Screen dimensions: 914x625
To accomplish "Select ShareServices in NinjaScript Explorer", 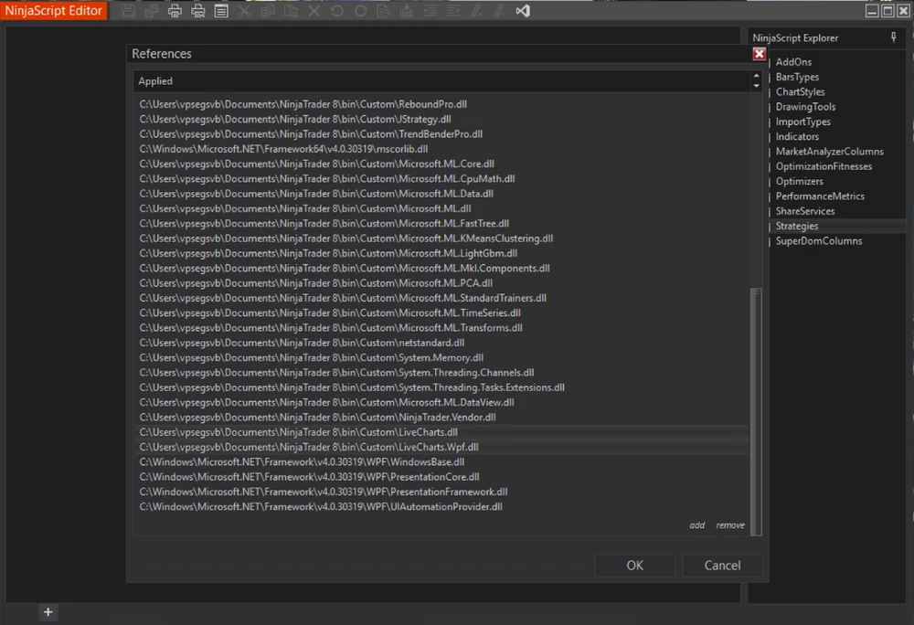I will pyautogui.click(x=805, y=211).
